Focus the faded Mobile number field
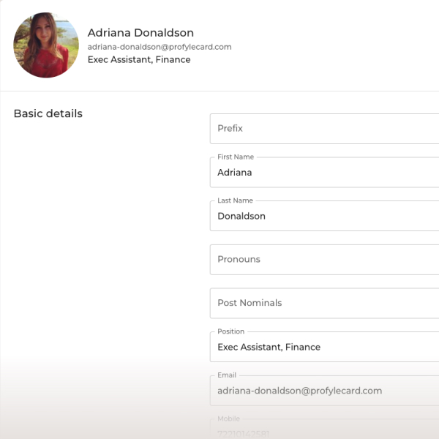Viewport: 439px width, 439px height. click(324, 429)
